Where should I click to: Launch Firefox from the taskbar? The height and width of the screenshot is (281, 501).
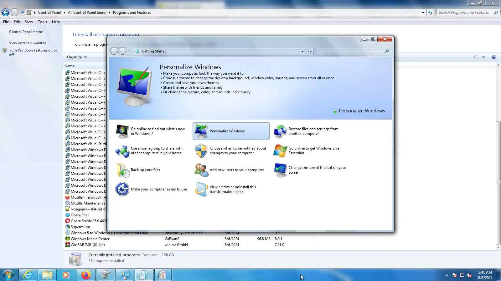(x=85, y=275)
